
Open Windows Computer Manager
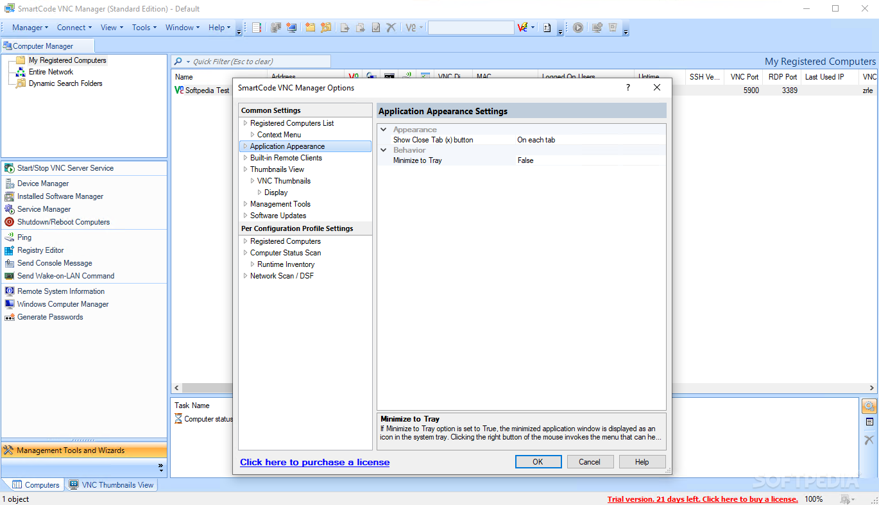click(63, 304)
